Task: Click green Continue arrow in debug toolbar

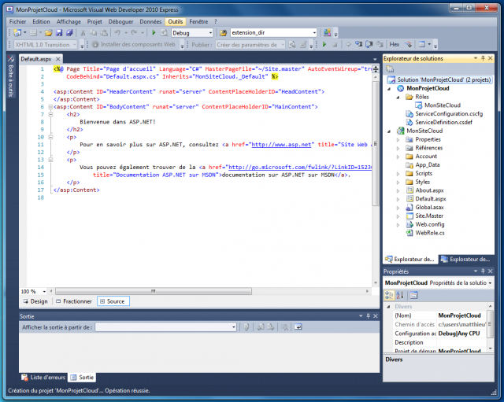Action: click(x=324, y=45)
